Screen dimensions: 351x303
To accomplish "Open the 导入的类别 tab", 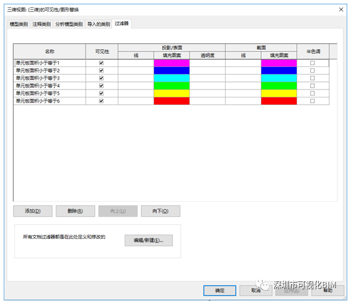I will (x=99, y=24).
